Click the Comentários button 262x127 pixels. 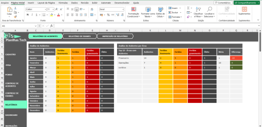point(223,3)
